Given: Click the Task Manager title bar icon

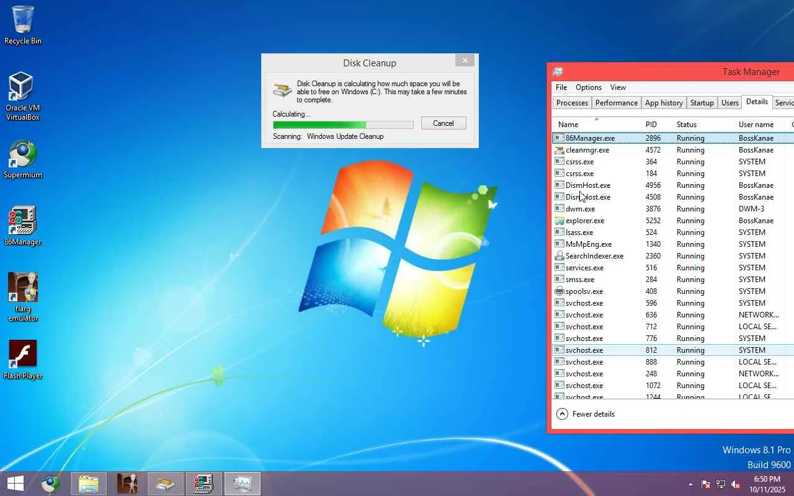Looking at the screenshot, I should click(x=558, y=72).
